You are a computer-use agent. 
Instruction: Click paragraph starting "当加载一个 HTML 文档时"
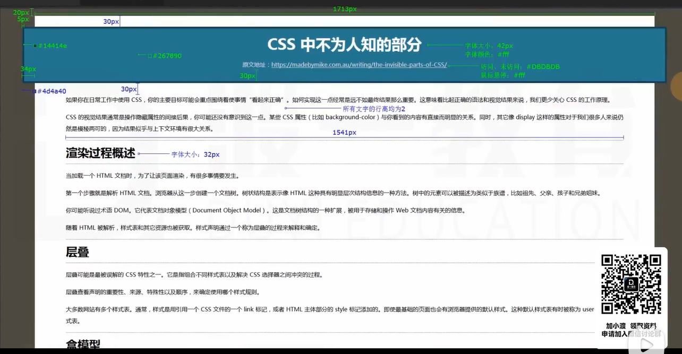coord(152,176)
